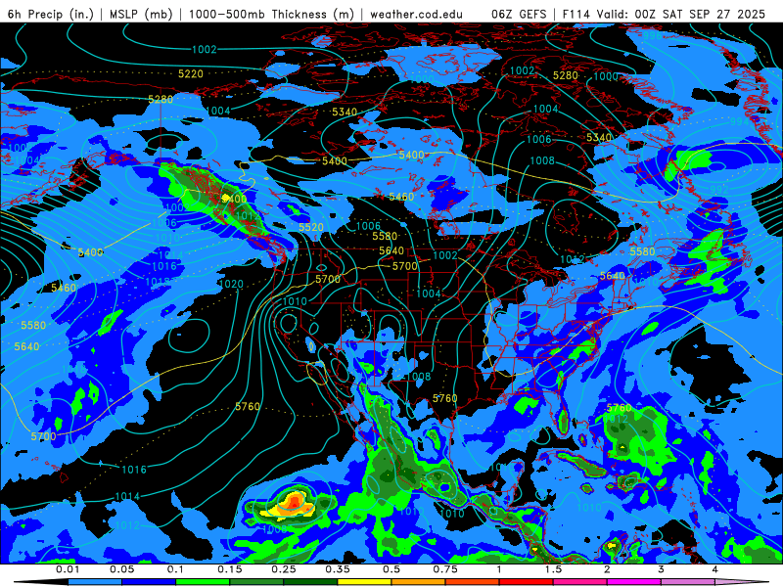Click the 'MSLP (mb)' header label
The image size is (783, 587).
coord(141,14)
